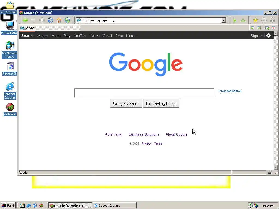Open a new tab with the plus icon
The height and width of the screenshot is (209, 279).
[x=267, y=28]
